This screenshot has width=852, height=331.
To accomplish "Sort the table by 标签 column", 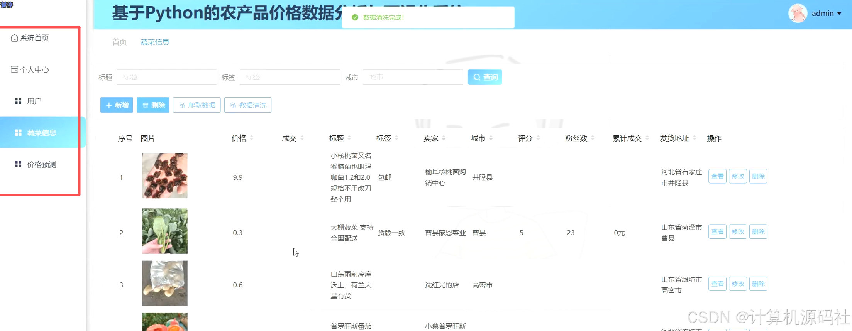I will pos(396,138).
